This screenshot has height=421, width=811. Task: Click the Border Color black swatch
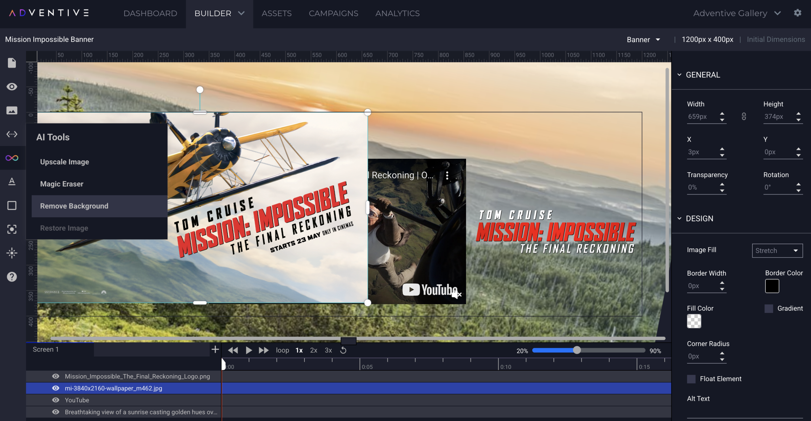click(x=772, y=286)
